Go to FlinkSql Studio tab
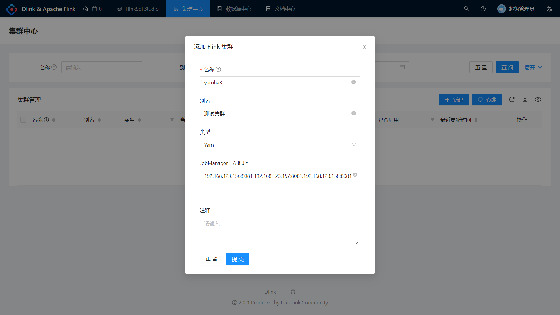Screen dimensions: 560x315 coord(137,9)
